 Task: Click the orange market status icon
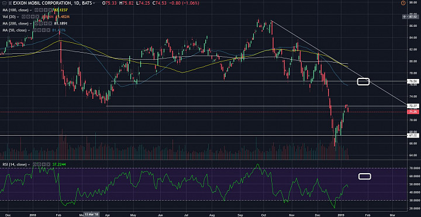pyautogui.click(x=403, y=3)
